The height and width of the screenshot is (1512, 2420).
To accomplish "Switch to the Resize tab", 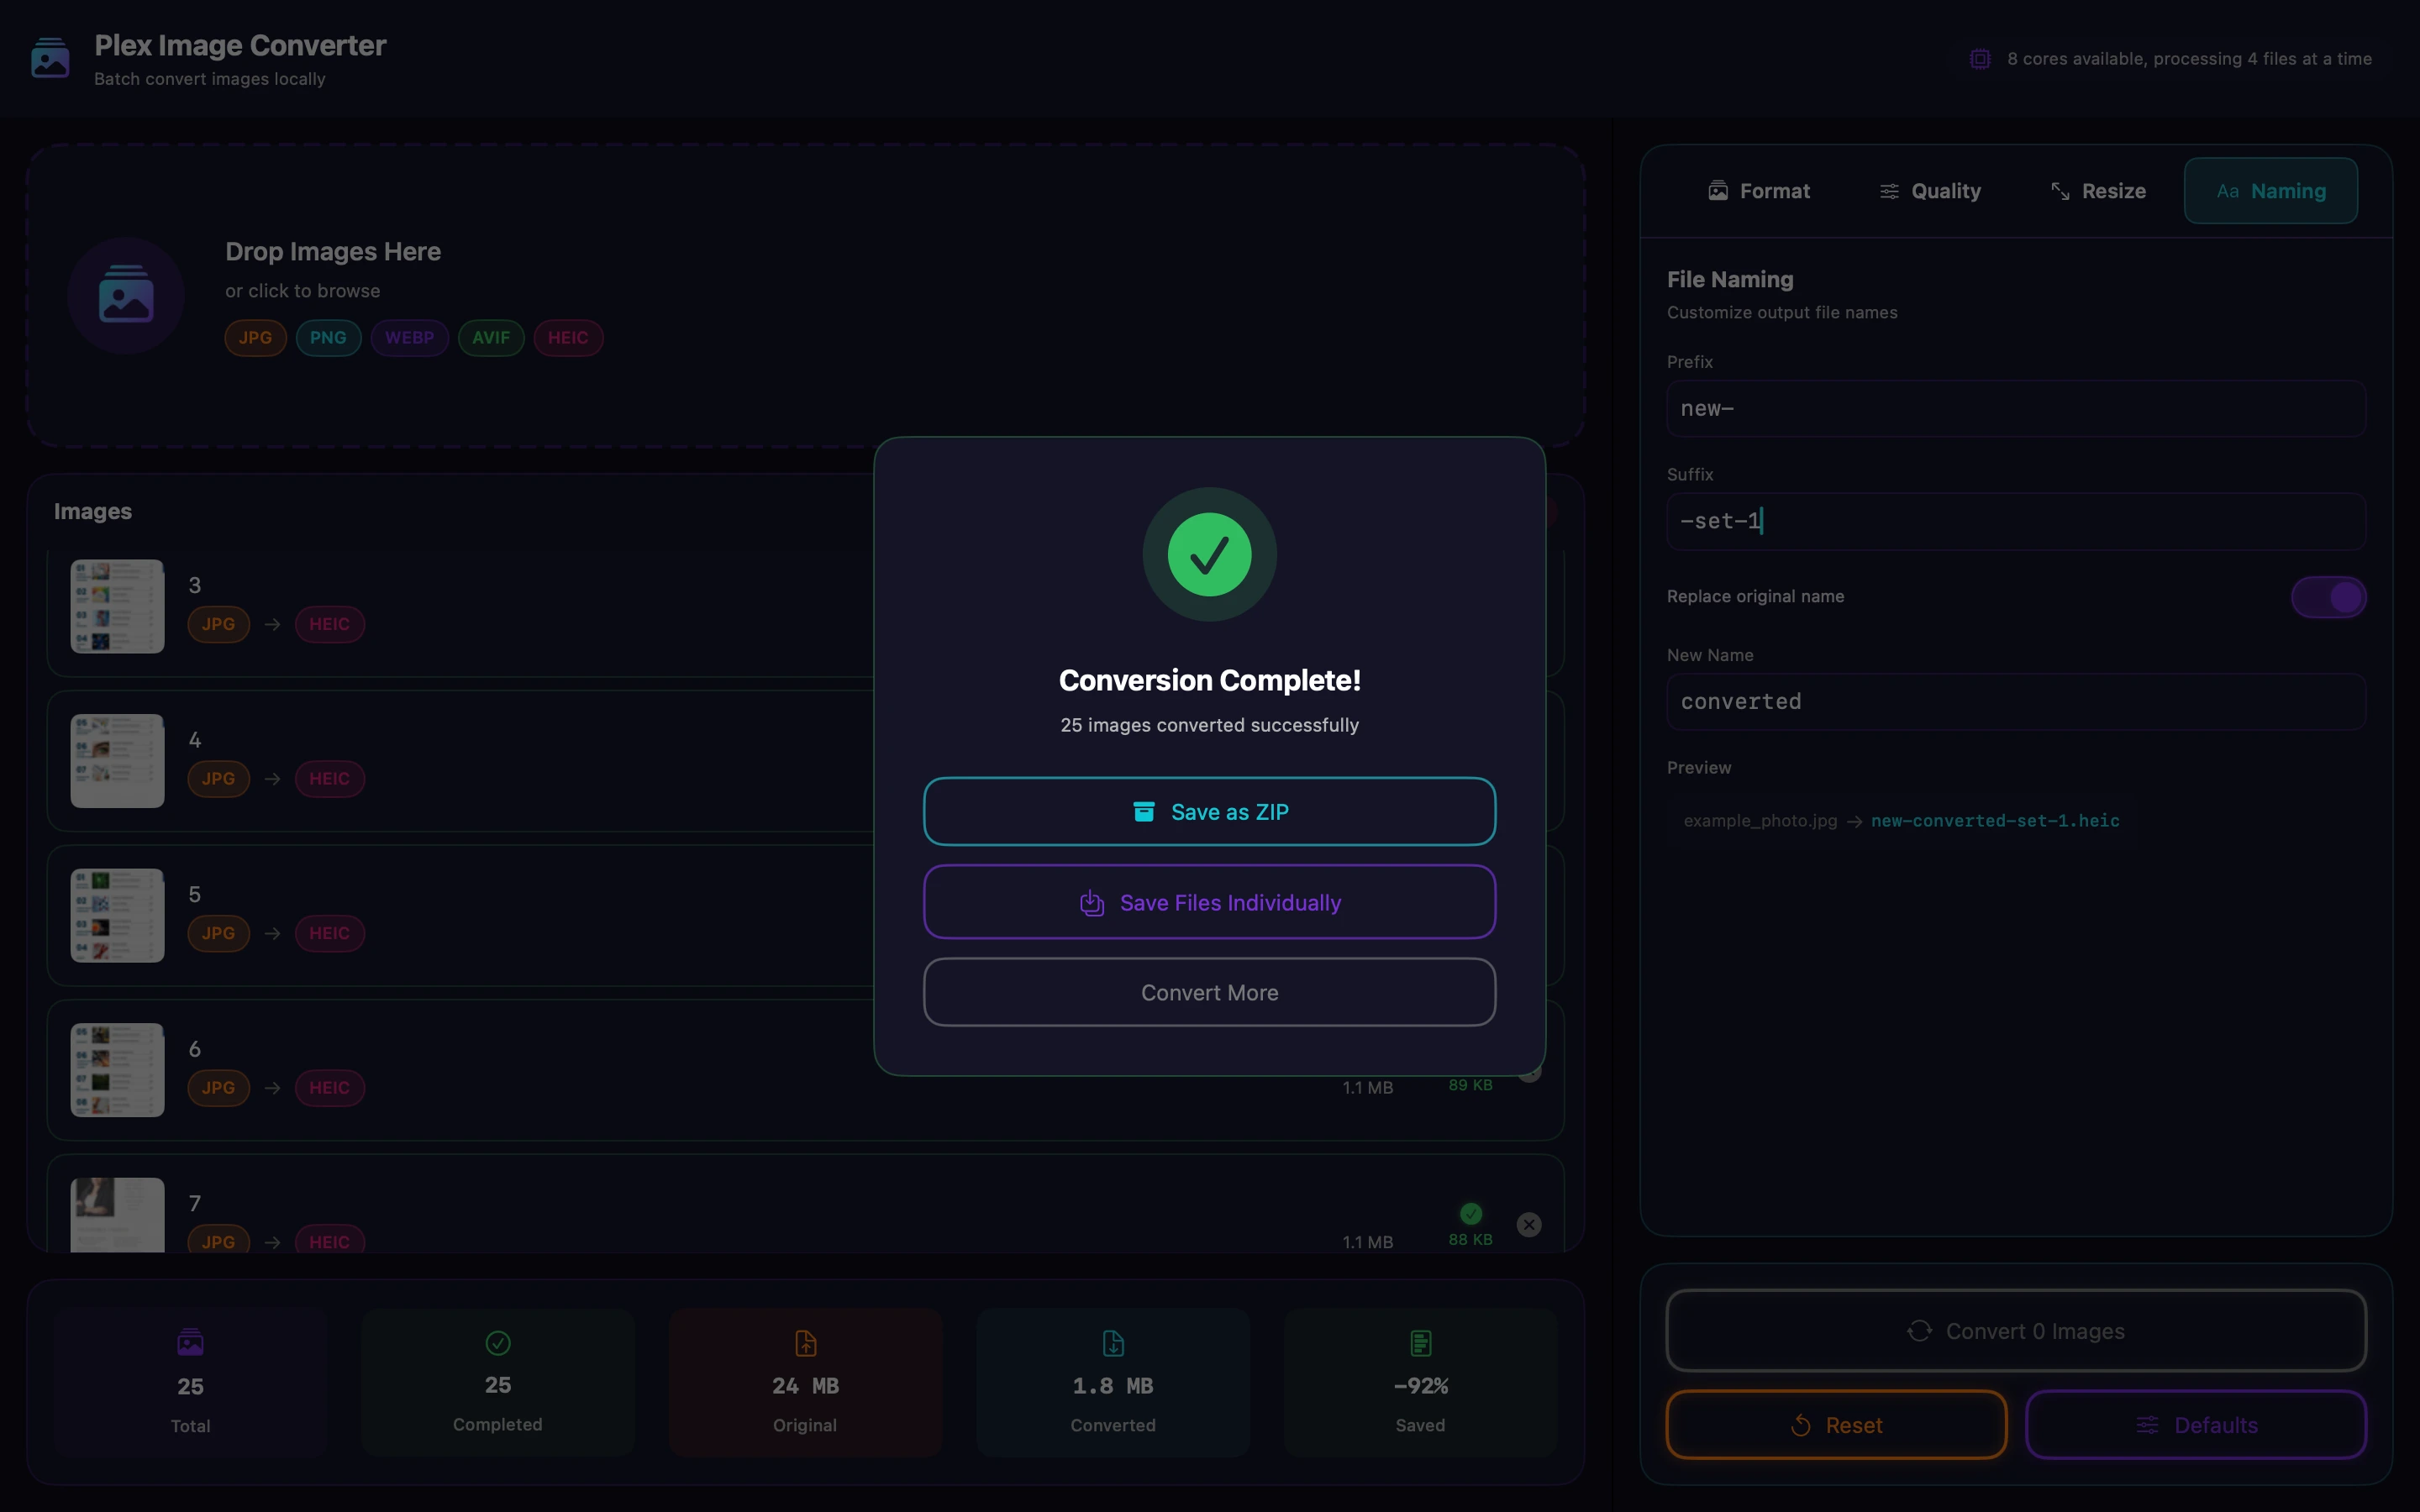I will [2097, 190].
